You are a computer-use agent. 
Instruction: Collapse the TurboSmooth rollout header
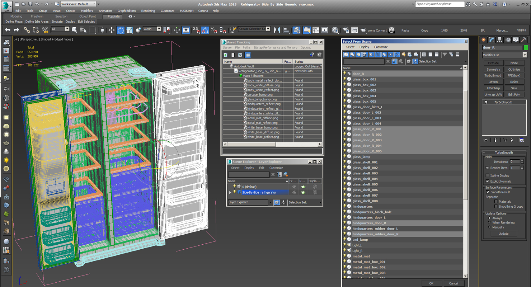(504, 152)
